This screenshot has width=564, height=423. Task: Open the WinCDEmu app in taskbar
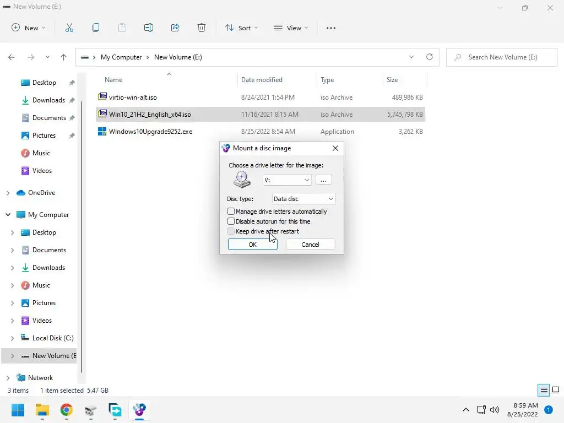pos(139,410)
